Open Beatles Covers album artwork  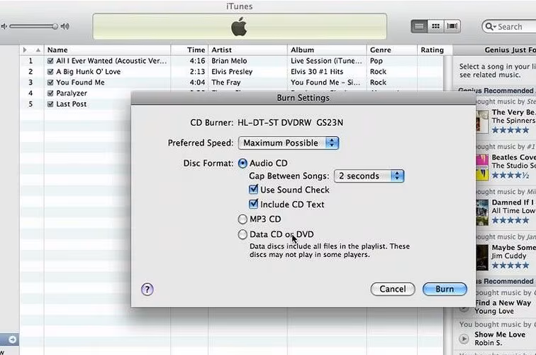(x=482, y=167)
